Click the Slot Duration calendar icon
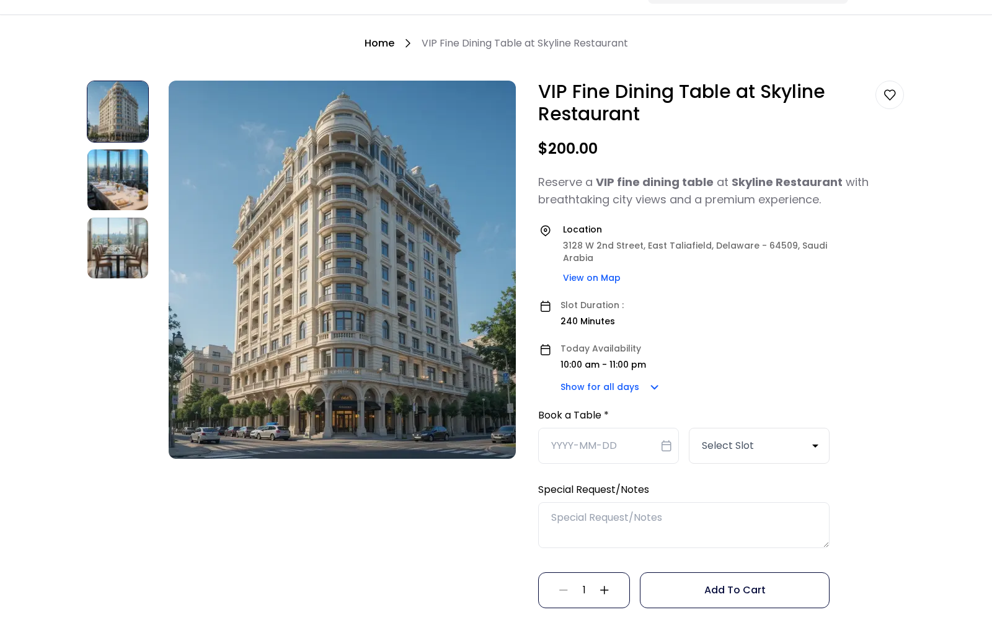The height and width of the screenshot is (620, 992). coord(546,306)
